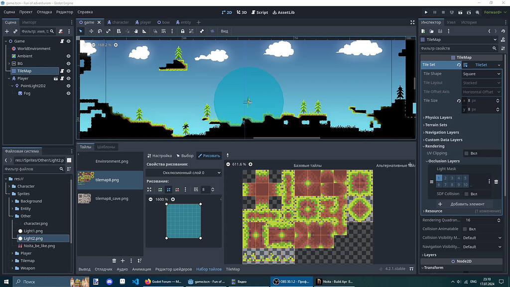510x287 pixels.
Task: Toggle smart snapping in the canvas toolbar
Action: point(155,31)
